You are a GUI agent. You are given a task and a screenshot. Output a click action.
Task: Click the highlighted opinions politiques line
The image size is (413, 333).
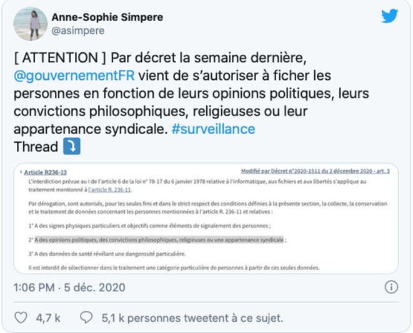159,239
